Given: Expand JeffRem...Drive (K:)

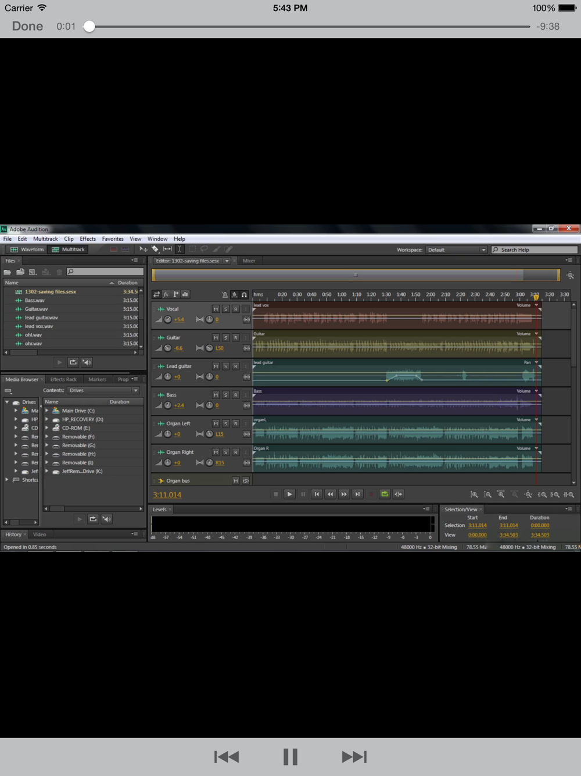Looking at the screenshot, I should (46, 471).
